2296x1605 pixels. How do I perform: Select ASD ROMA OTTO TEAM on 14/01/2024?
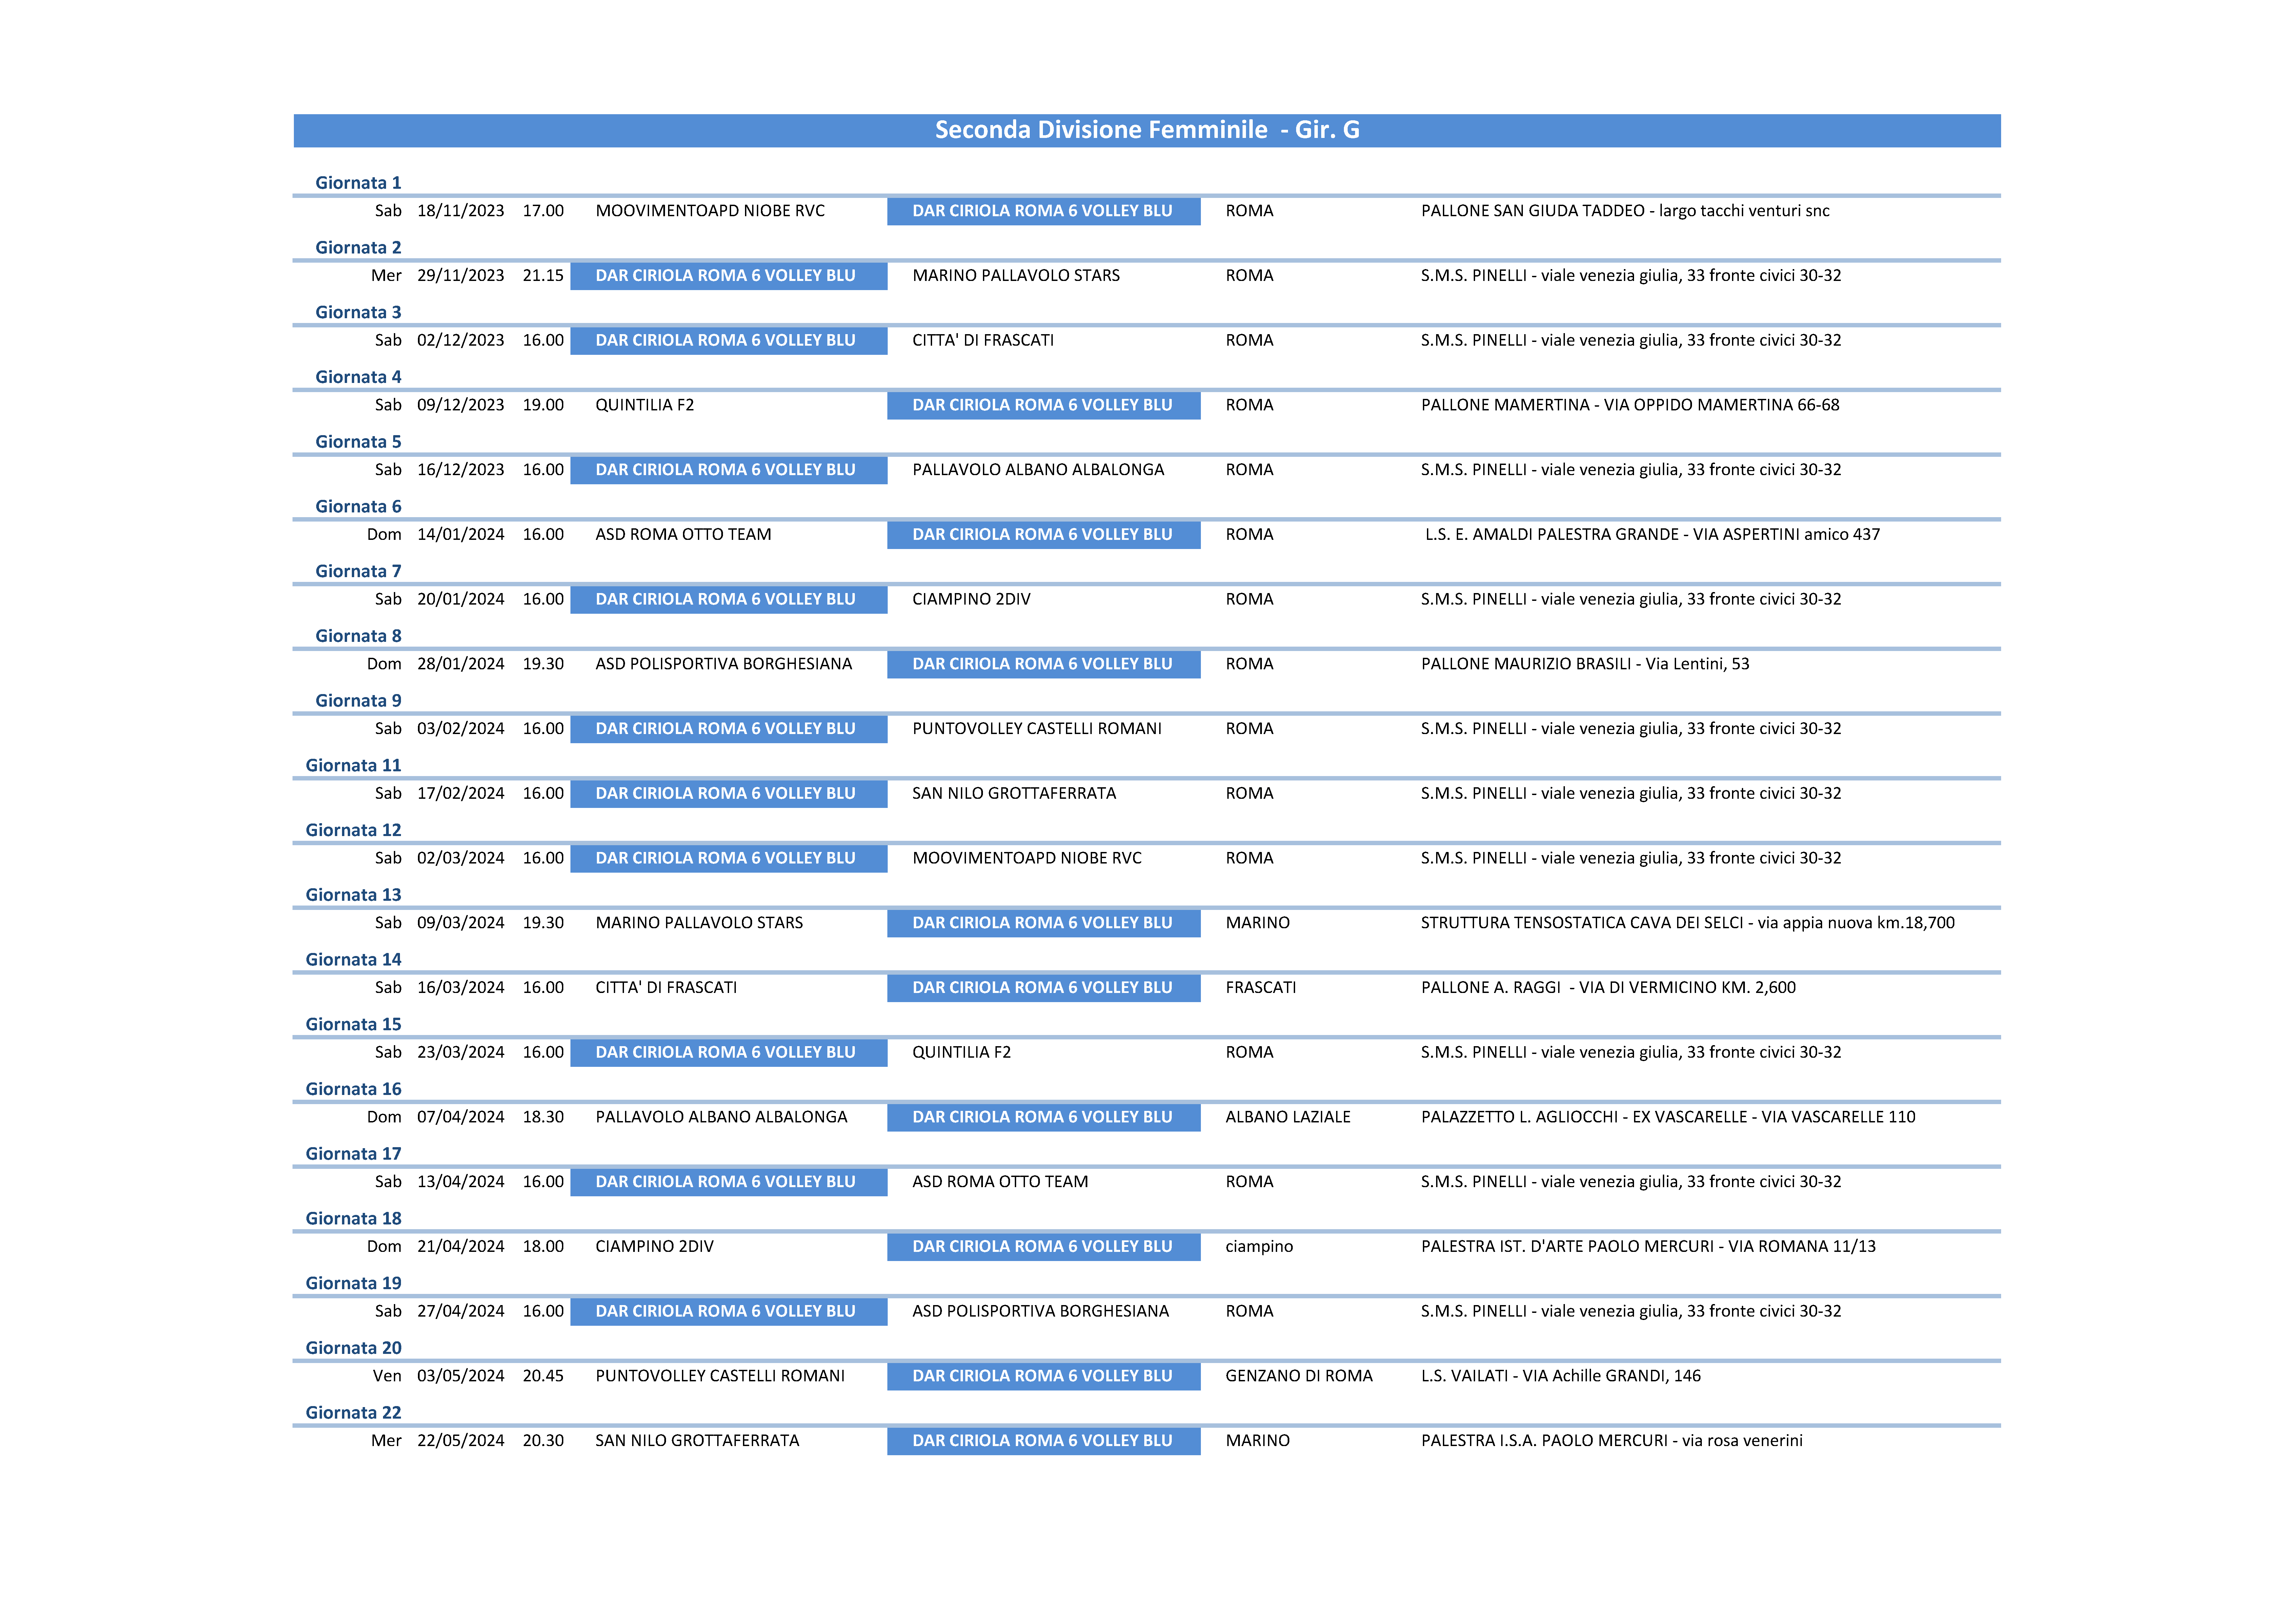[683, 535]
